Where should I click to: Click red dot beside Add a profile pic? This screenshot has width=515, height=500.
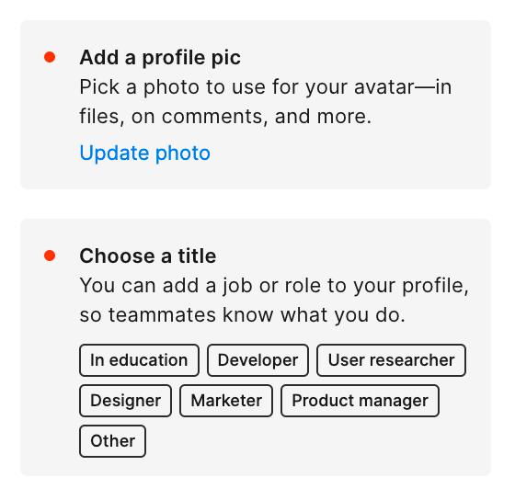pos(50,57)
